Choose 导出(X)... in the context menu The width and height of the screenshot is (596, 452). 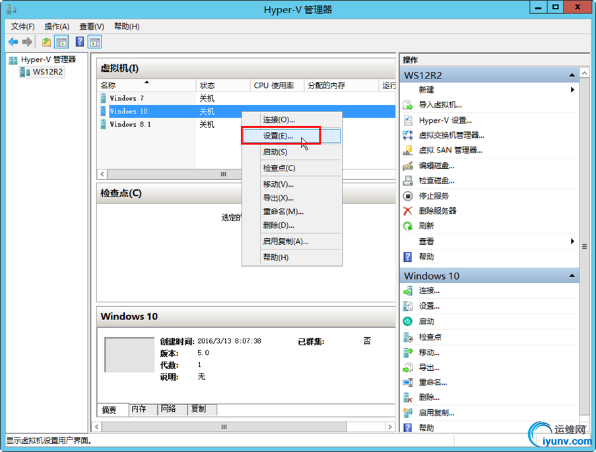point(292,198)
